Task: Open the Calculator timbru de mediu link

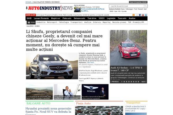Action: point(46,2)
